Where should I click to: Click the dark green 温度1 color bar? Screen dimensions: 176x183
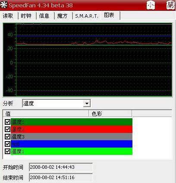tap(72, 122)
